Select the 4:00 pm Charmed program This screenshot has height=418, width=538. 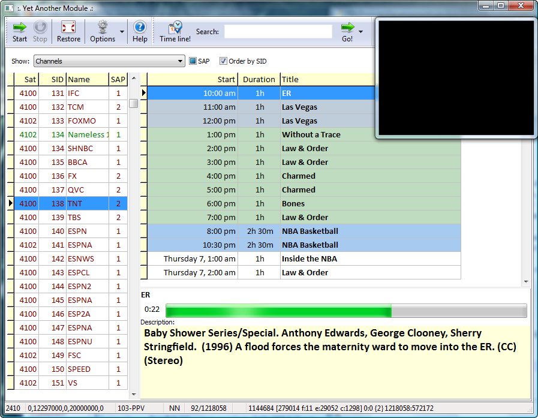(x=304, y=176)
